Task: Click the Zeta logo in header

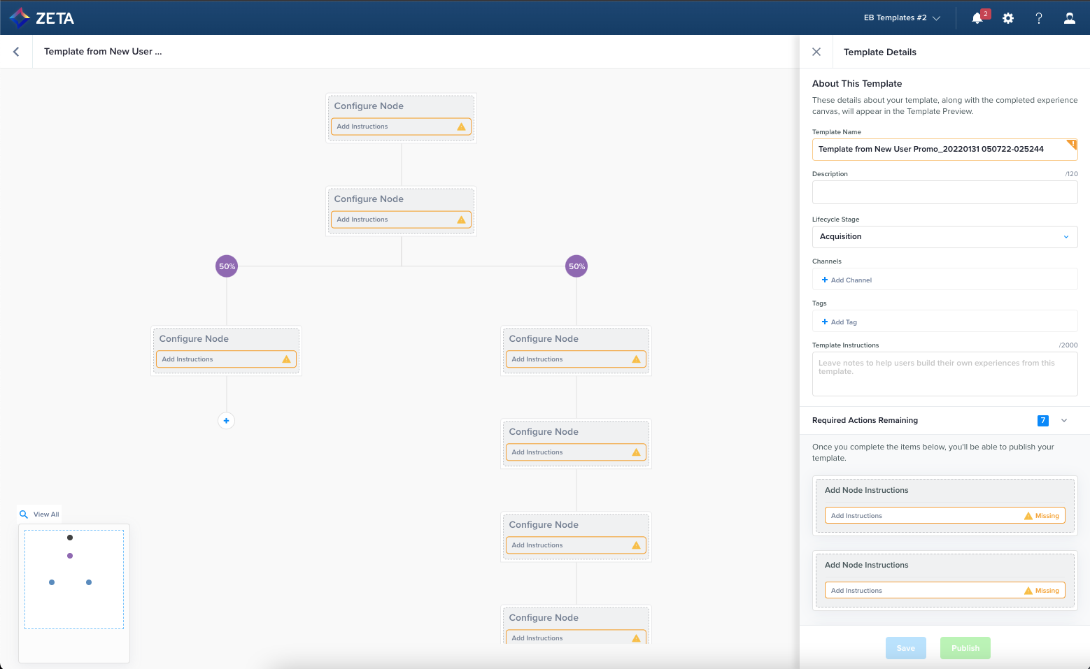Action: (x=42, y=17)
